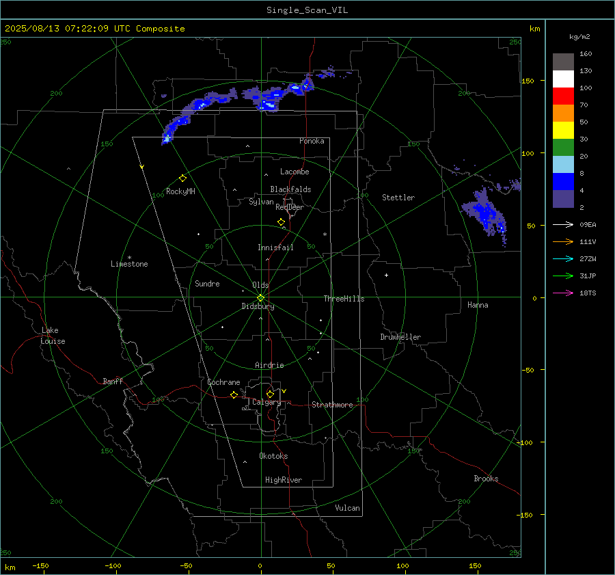Choose the bright blue 4-8 legend block
Viewport: 615px width, 575px height.
pos(563,182)
